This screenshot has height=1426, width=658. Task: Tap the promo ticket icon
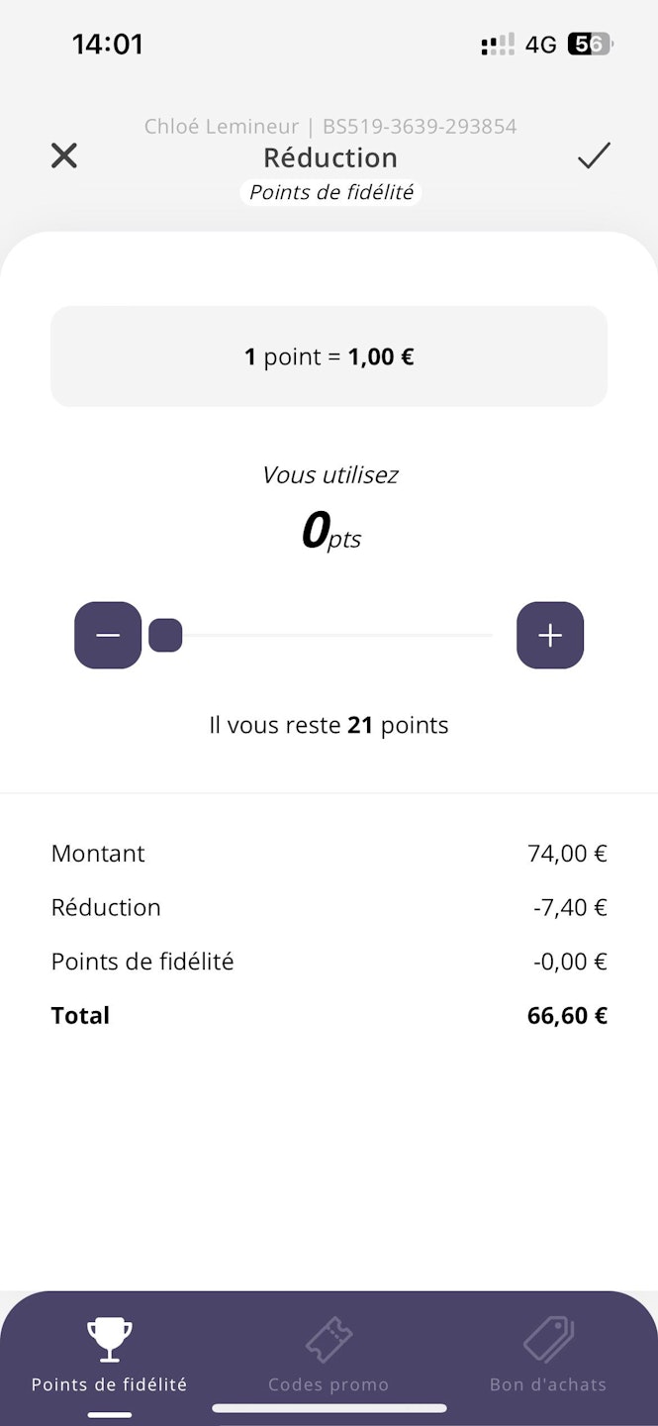pos(329,1340)
